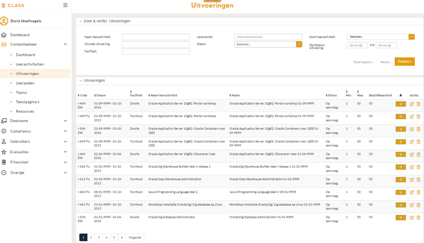This screenshot has height=243, width=424.
Task: Click the hamburger menu icon in sidebar header
Action: click(x=65, y=5)
